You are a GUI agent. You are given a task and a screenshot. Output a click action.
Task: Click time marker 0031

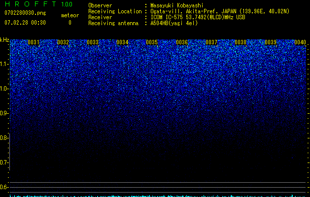pyautogui.click(x=33, y=42)
